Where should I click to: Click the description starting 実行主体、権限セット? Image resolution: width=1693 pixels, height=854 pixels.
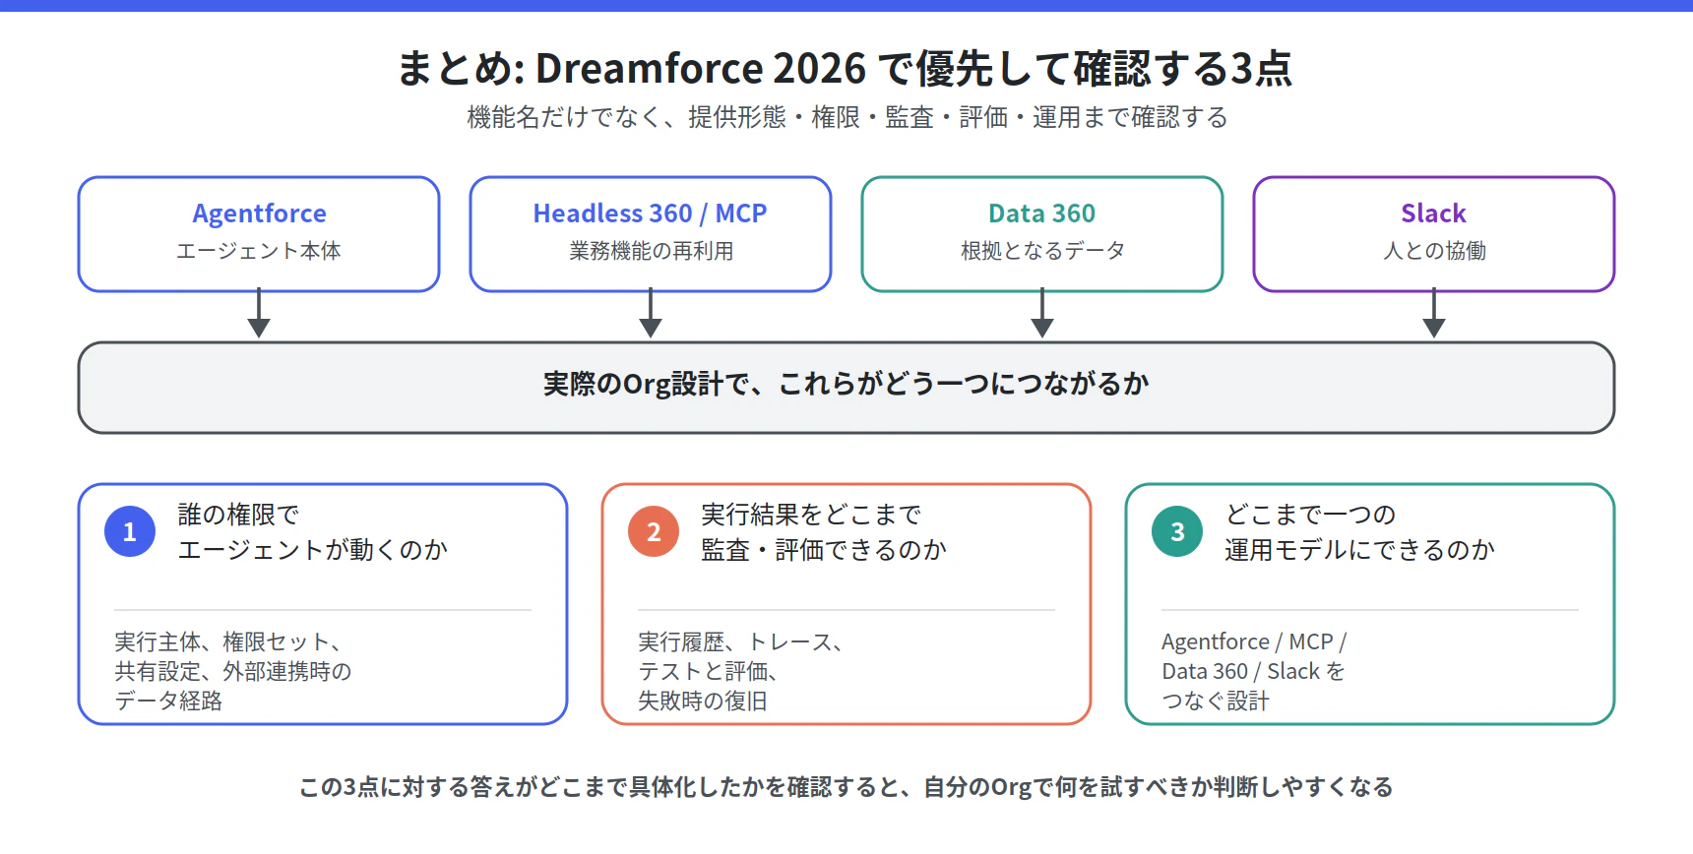click(233, 671)
